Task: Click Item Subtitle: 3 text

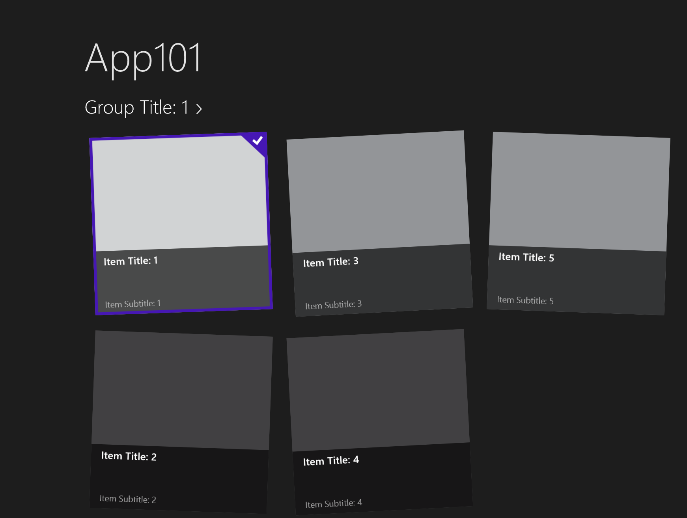Action: (333, 305)
